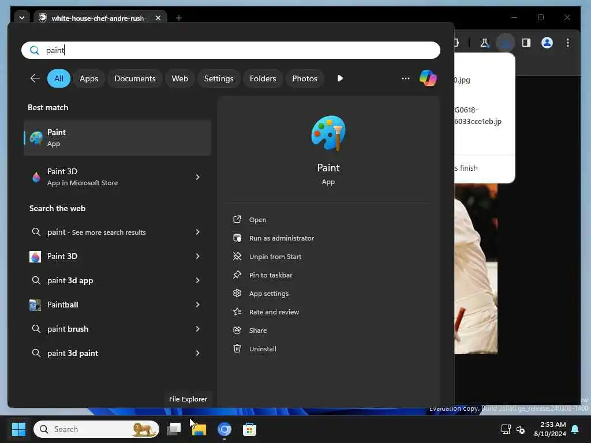This screenshot has width=591, height=443.
Task: Expand the Paint 3D web result arrow
Action: pos(197,256)
